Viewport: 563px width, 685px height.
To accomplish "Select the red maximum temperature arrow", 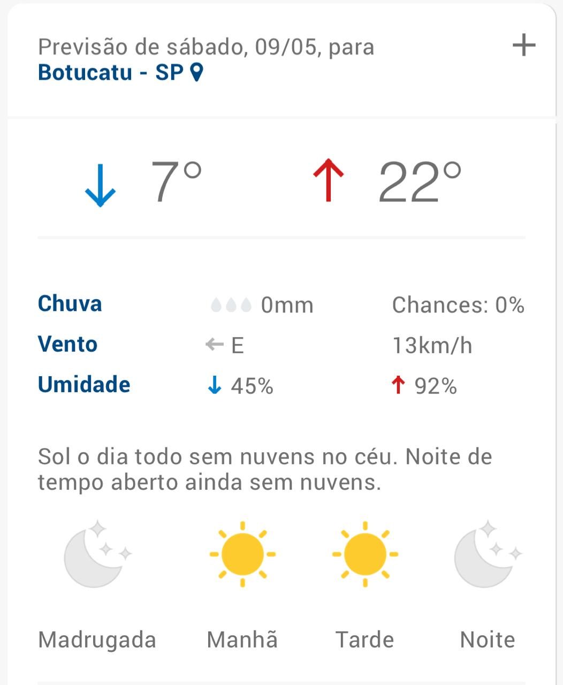I will click(x=328, y=180).
